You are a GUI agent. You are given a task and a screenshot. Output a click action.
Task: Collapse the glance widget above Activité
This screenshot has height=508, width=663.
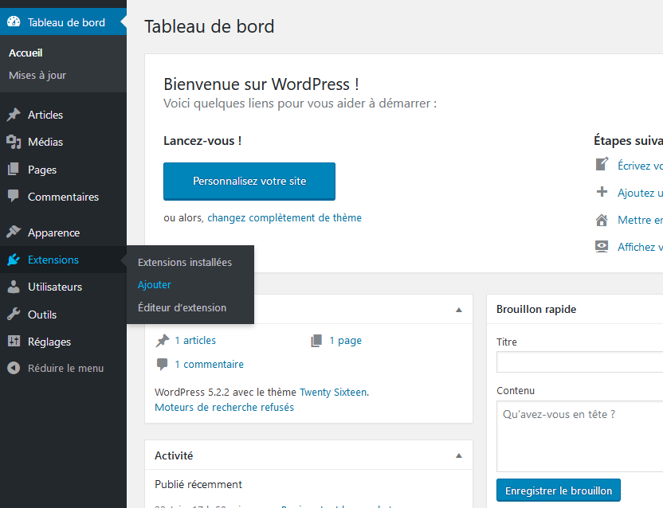coord(459,310)
